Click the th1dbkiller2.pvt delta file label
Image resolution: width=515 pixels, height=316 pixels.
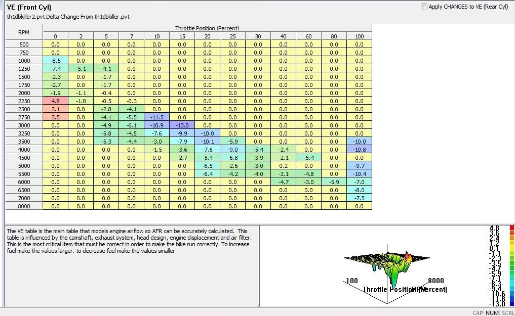68,17
